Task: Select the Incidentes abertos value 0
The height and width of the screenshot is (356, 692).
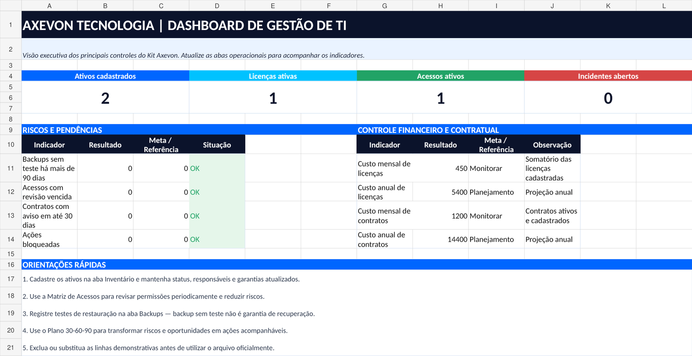Action: click(608, 98)
